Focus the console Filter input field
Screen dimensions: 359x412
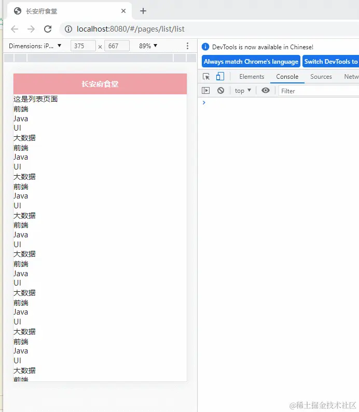(x=319, y=91)
